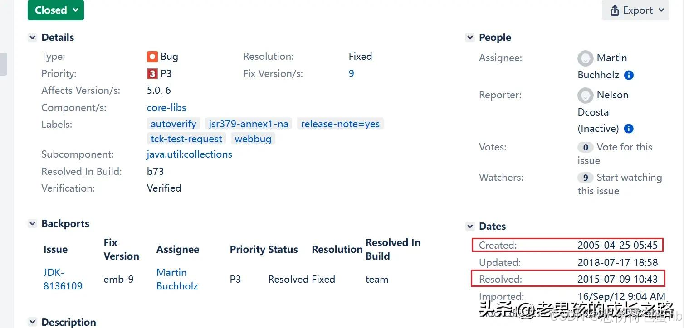The width and height of the screenshot is (684, 328).
Task: Click the votes count badge showing 0
Action: tap(586, 147)
